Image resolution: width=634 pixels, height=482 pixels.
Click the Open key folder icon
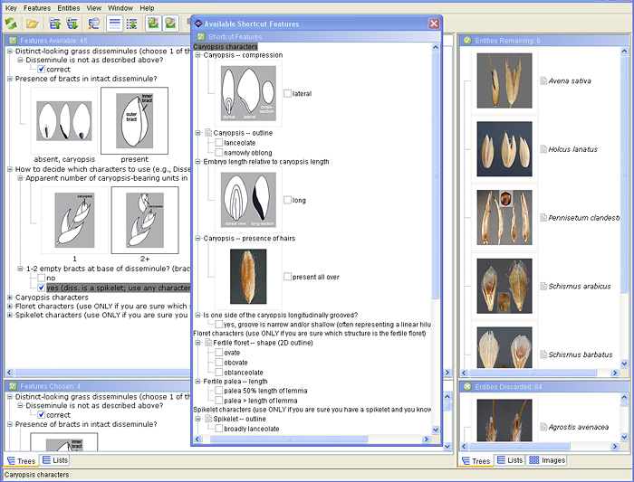pyautogui.click(x=33, y=24)
